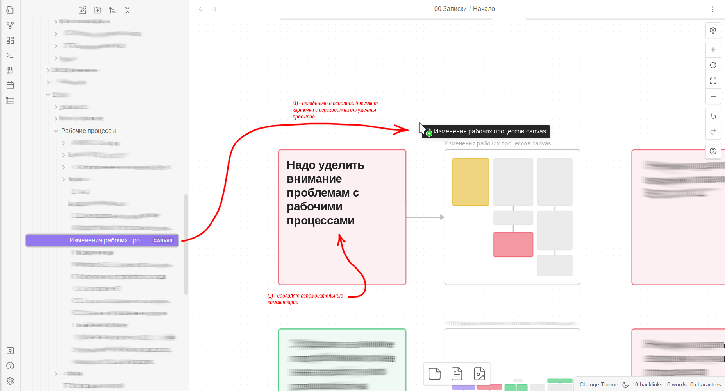Collapse all folders in file explorer

point(127,10)
